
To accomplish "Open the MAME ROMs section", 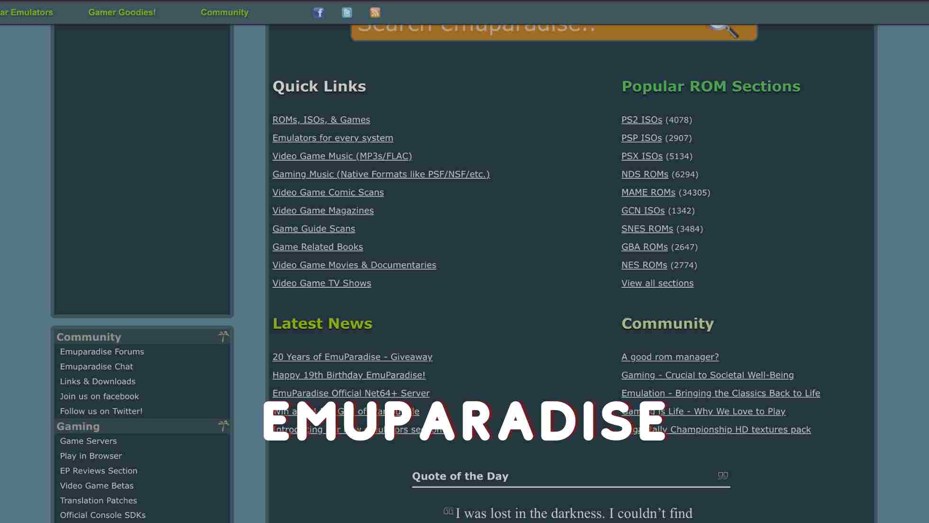I will coord(648,193).
